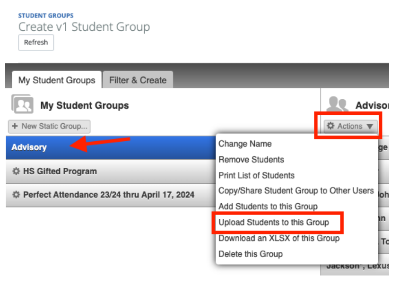Choose Change Name from menu

(x=245, y=144)
